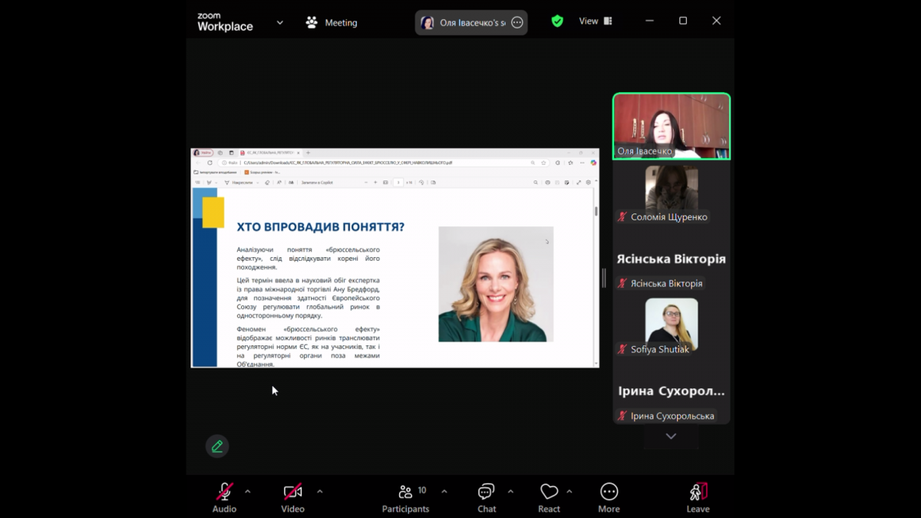The height and width of the screenshot is (518, 921).
Task: Expand video options arrow next to Video
Action: click(319, 491)
